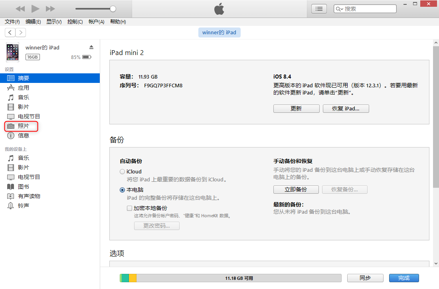439x289 pixels.
Task: Click the 立即备份 button
Action: point(296,189)
